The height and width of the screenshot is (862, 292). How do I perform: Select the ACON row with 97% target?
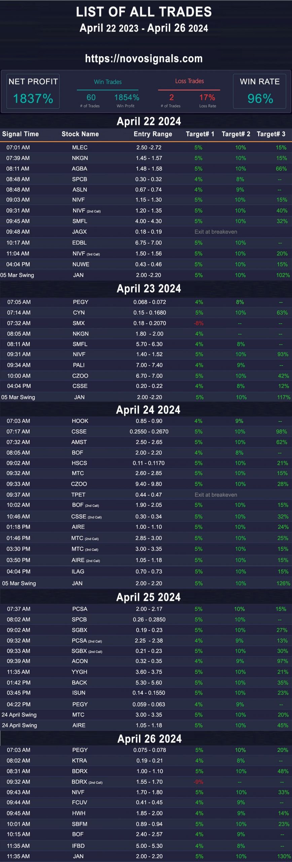coord(146,661)
